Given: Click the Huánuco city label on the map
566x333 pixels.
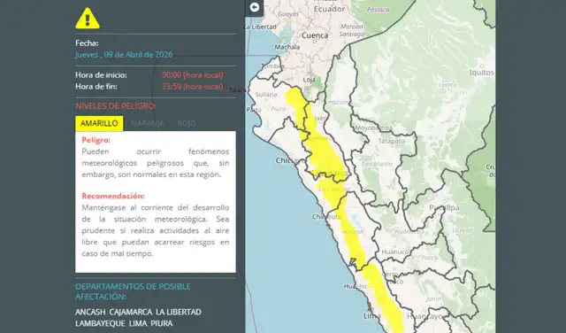Looking at the screenshot, I should [395, 252].
